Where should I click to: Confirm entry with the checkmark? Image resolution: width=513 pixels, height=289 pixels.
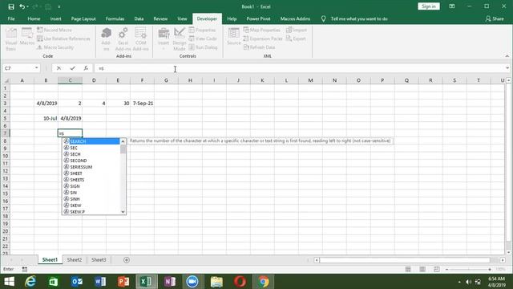(x=72, y=68)
